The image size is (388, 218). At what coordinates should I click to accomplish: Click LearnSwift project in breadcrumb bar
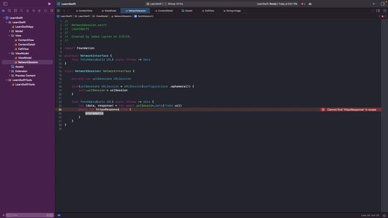tap(64, 16)
